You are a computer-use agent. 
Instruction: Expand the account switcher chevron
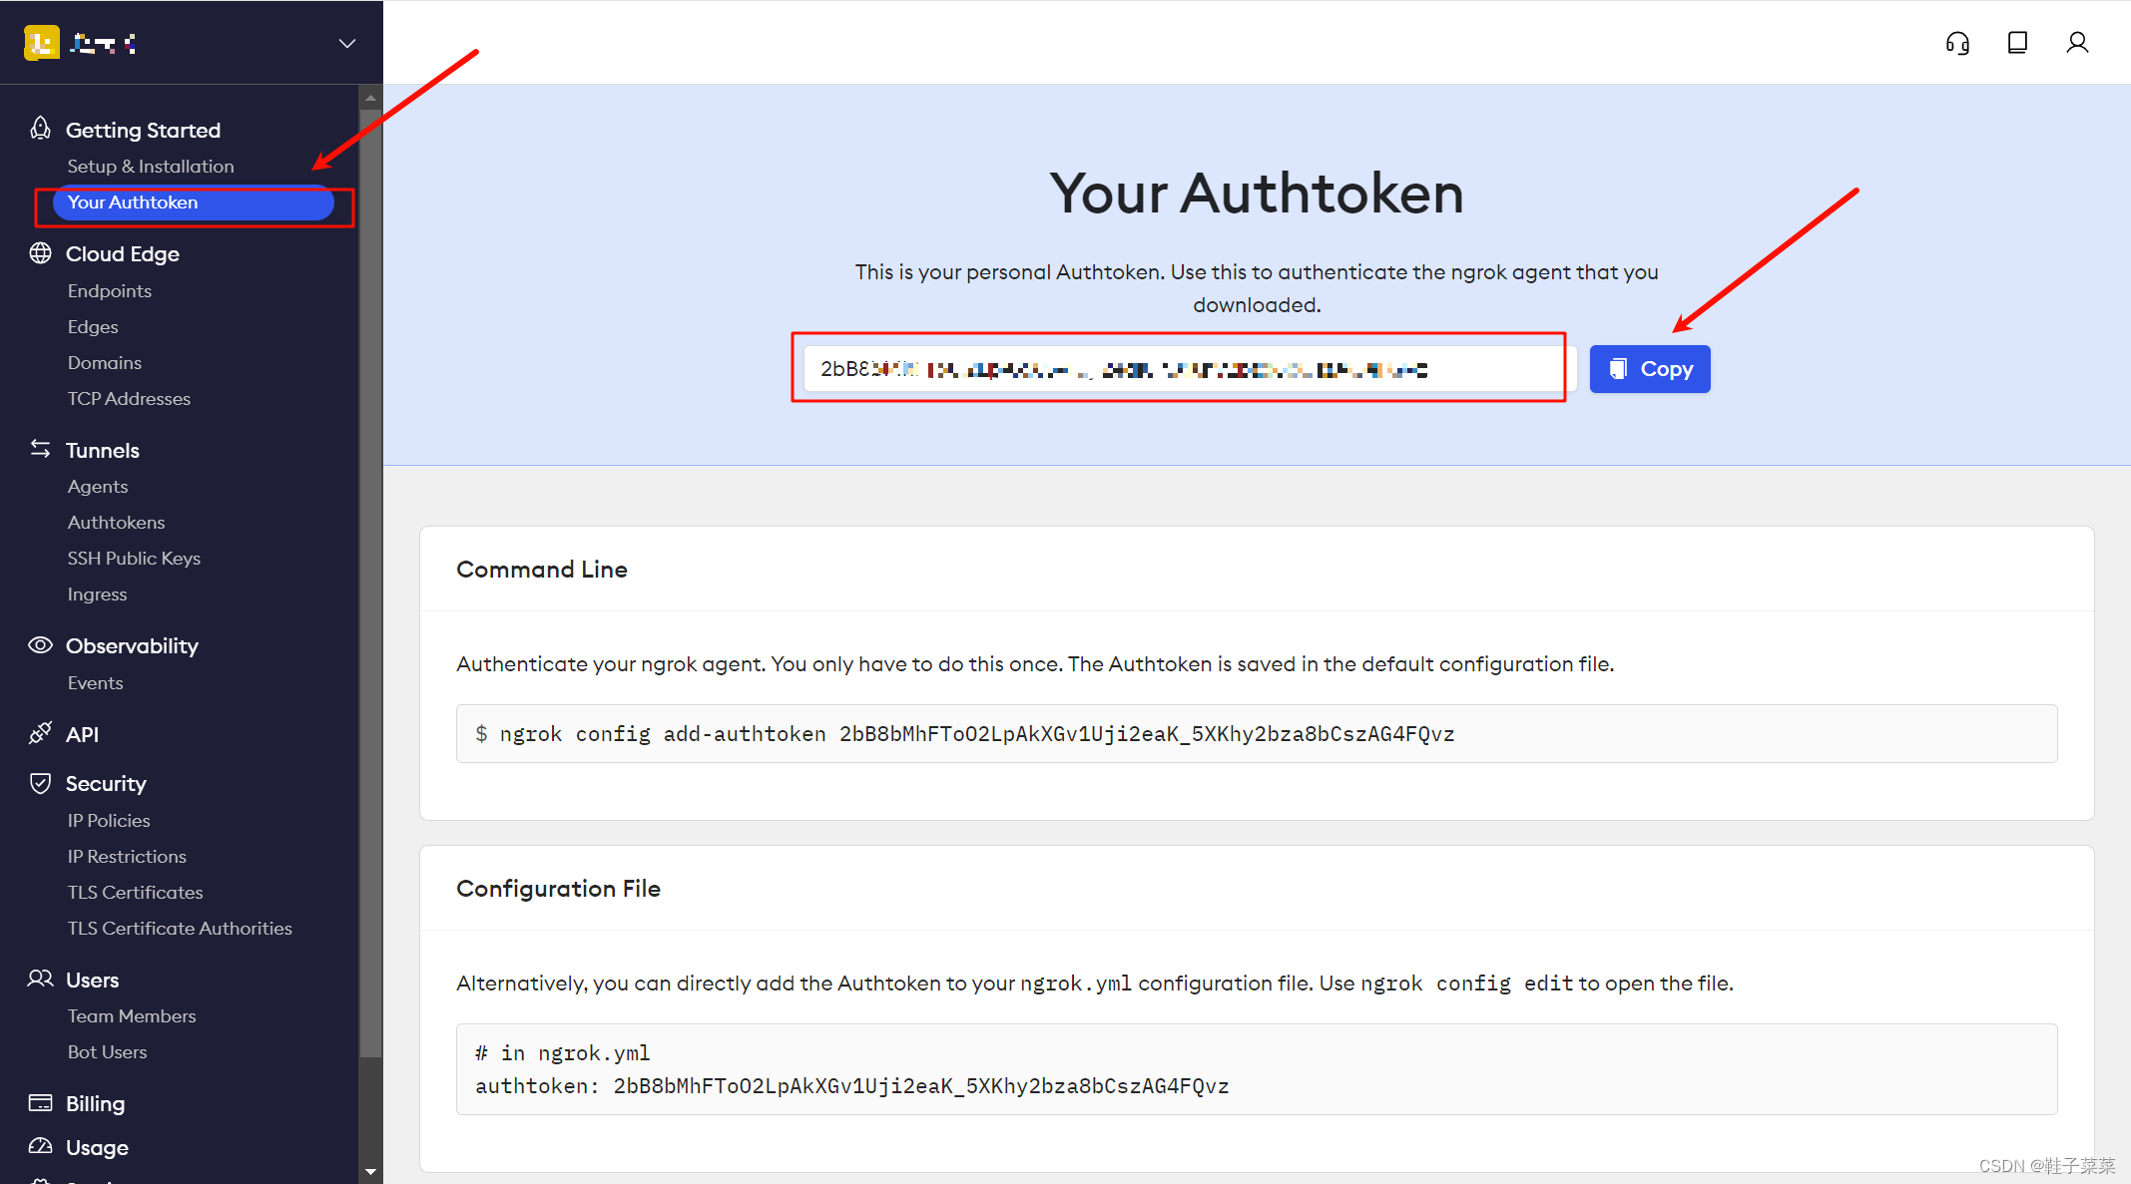click(x=346, y=43)
